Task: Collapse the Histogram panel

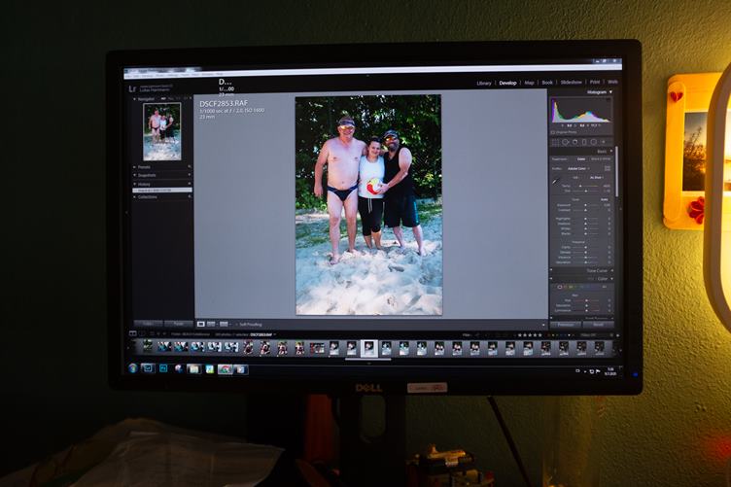Action: [610, 92]
